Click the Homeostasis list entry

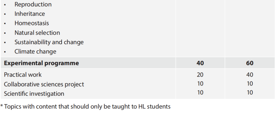(32, 23)
